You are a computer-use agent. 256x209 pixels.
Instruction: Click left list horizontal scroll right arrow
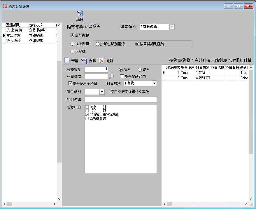pos(54,204)
